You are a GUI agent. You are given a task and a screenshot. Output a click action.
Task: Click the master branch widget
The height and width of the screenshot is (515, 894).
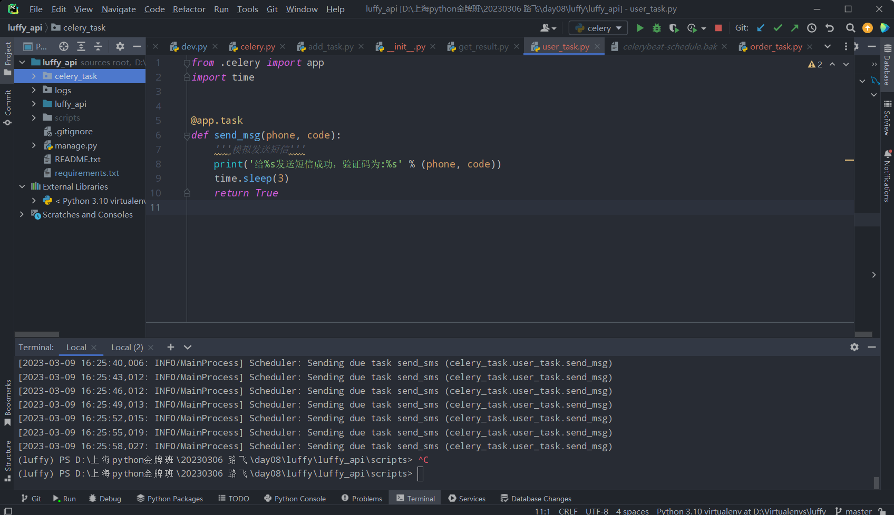pyautogui.click(x=853, y=511)
